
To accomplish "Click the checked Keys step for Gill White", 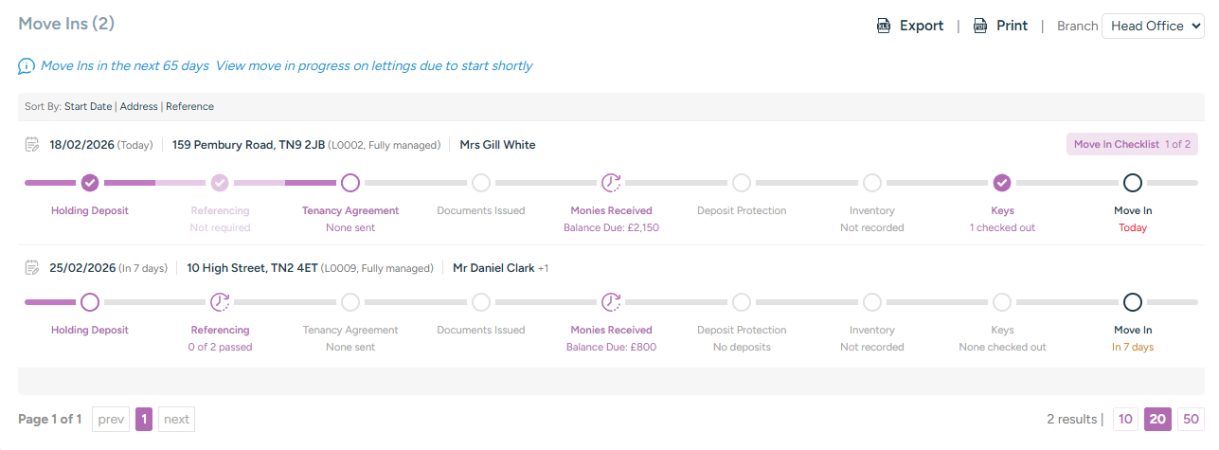I will pos(1002,183).
